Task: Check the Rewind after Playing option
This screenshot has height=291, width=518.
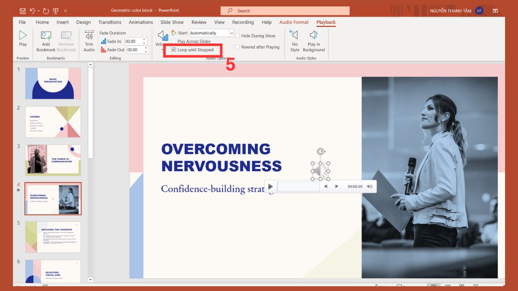Action: (x=237, y=47)
